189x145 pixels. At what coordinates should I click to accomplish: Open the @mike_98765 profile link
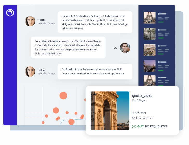[142, 96]
